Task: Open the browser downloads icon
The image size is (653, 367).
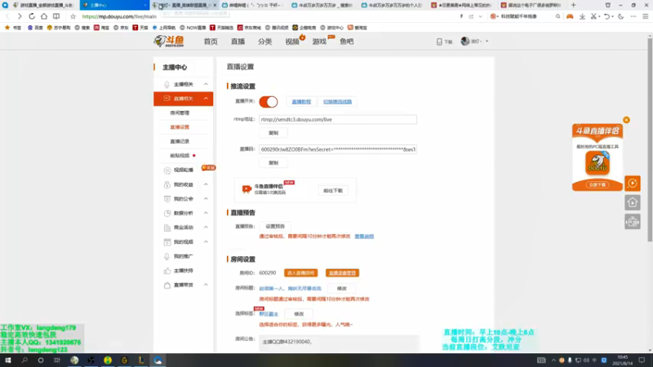Action: coord(582,16)
